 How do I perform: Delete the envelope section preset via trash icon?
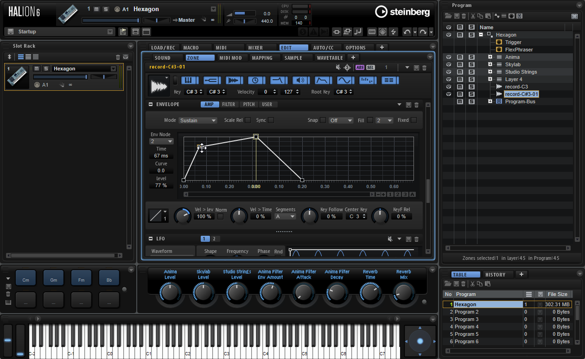click(416, 105)
